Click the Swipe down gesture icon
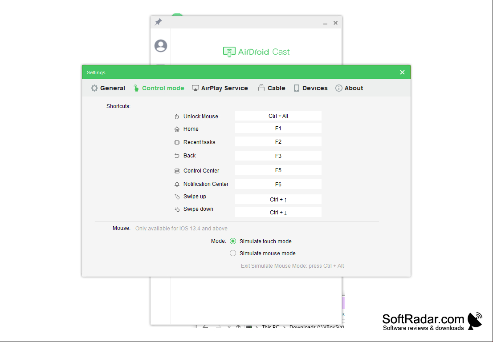493x342 pixels. pyautogui.click(x=177, y=209)
